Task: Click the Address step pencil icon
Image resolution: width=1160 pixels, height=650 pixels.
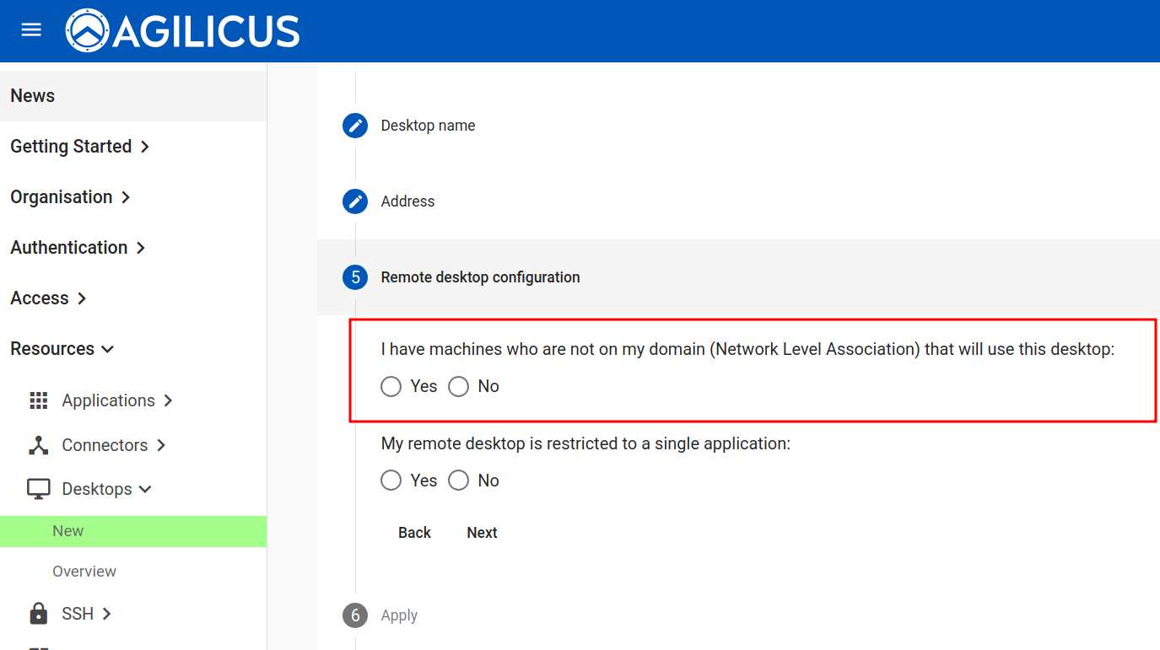Action: pyautogui.click(x=355, y=201)
